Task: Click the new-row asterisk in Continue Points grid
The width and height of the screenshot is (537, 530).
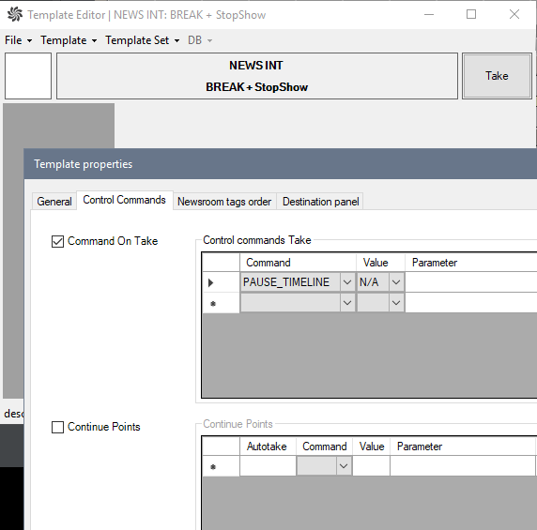Action: (x=213, y=467)
